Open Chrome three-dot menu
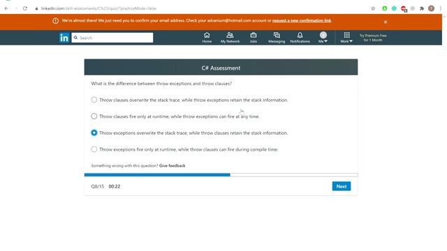Screen dimensions: 447x251 point(441,8)
